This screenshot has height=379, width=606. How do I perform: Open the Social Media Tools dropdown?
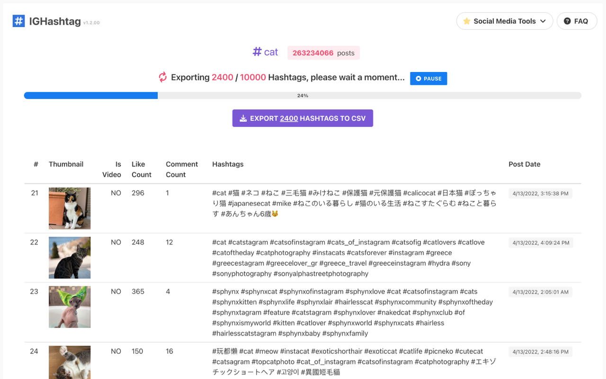coord(504,21)
